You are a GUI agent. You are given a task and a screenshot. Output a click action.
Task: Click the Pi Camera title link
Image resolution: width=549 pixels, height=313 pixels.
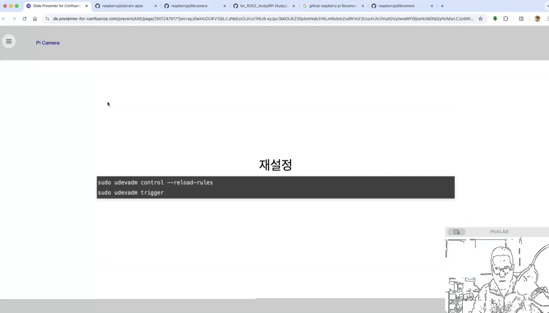[x=48, y=43]
